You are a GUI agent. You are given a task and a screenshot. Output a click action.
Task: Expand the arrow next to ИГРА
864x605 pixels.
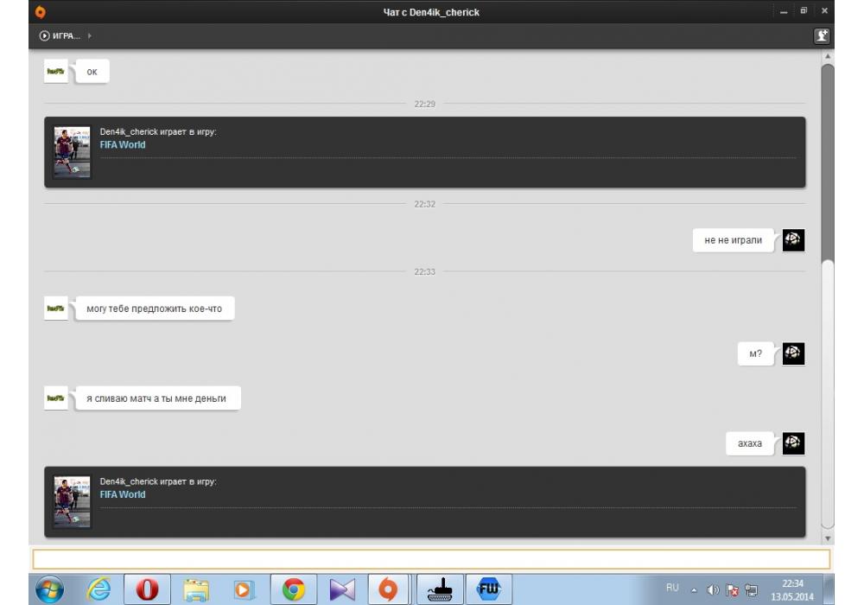(90, 35)
